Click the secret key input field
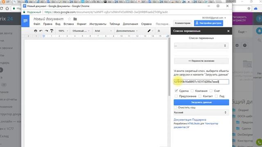This screenshot has height=147, width=262. [x=201, y=82]
